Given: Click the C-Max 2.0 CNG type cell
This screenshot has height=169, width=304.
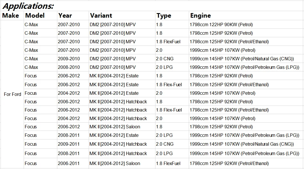Looking at the screenshot, I should point(165,59).
